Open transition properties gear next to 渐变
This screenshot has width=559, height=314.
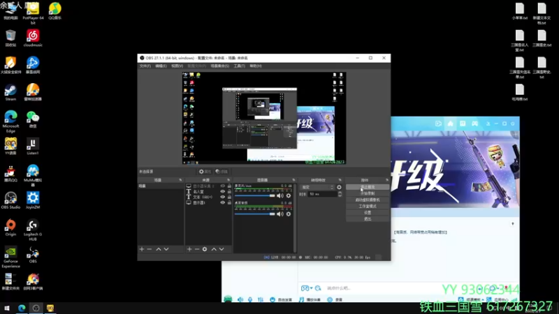(339, 187)
